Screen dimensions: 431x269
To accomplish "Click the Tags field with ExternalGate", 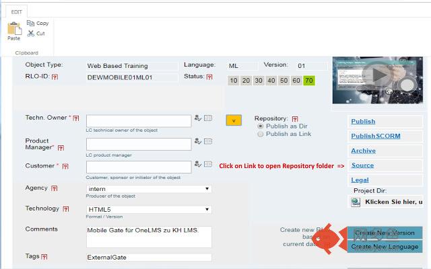I will pos(149,258).
